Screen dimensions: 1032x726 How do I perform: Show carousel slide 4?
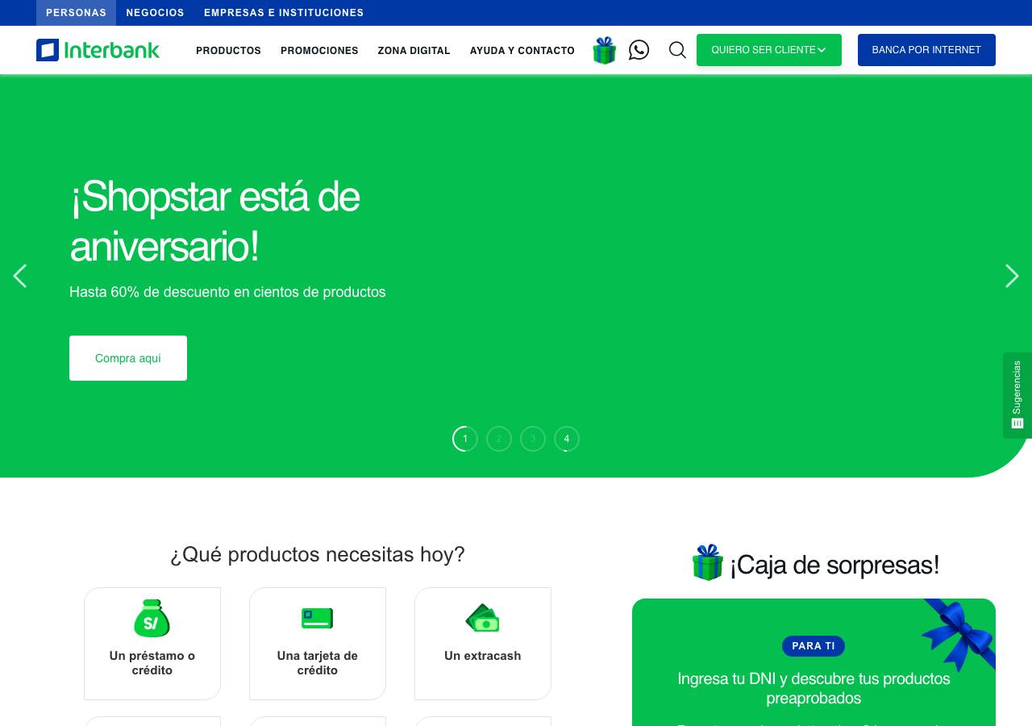[567, 439]
